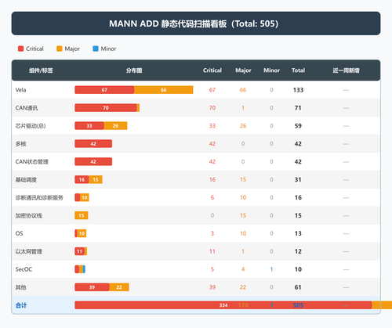392x328 pixels.
Task: Select the 多核 row label
Action: coord(20,144)
